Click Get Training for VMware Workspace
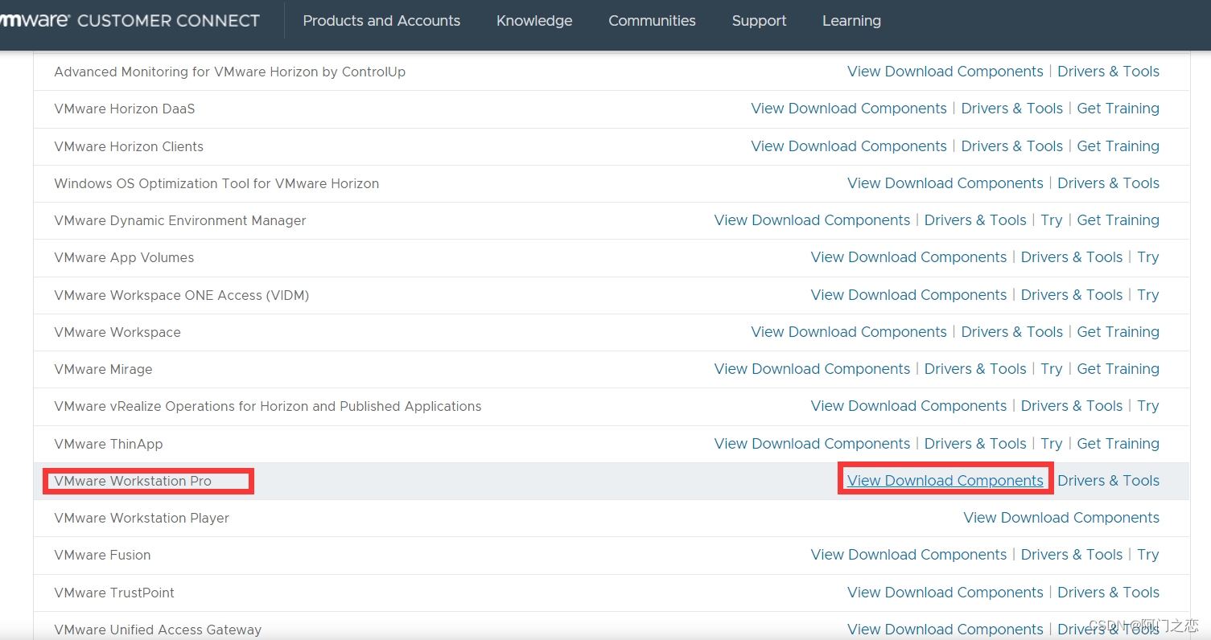The image size is (1211, 640). [x=1118, y=332]
